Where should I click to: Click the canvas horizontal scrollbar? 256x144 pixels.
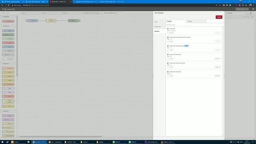60,137
